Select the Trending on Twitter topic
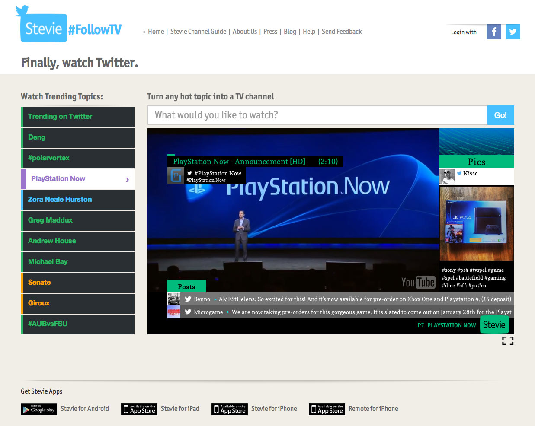The width and height of the screenshot is (535, 426). tap(78, 117)
